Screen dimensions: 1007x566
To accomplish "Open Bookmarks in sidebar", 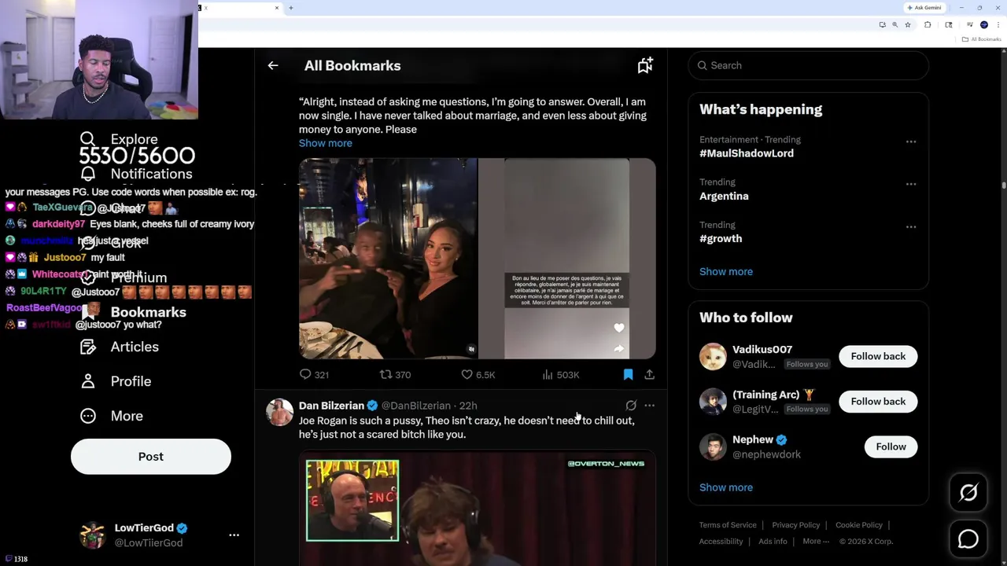I will [x=134, y=312].
